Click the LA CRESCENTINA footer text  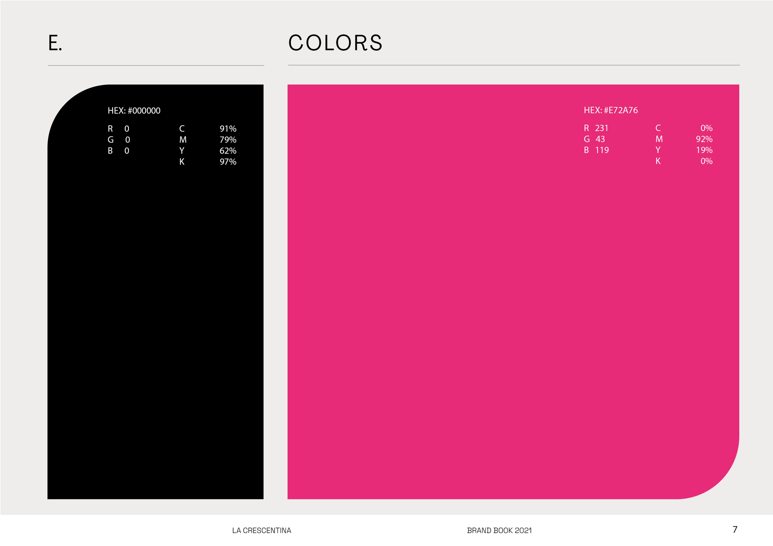coord(261,531)
